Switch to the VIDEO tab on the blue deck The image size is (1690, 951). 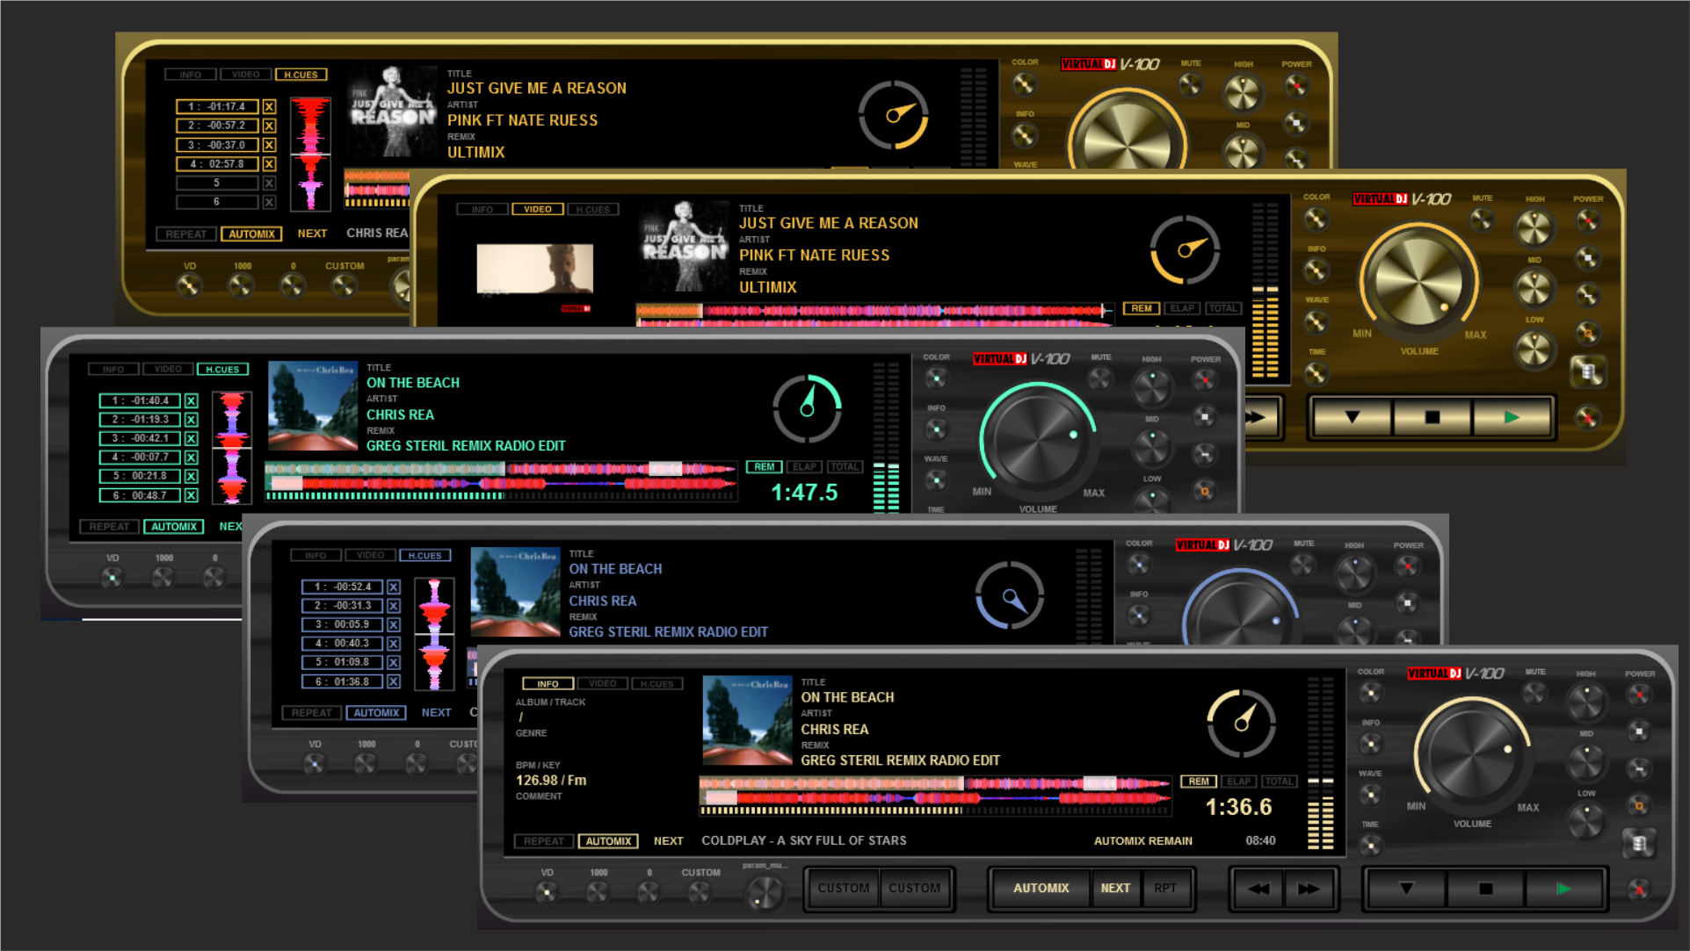coord(370,556)
